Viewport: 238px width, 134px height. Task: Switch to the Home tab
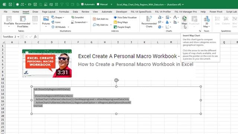pos(16,12)
